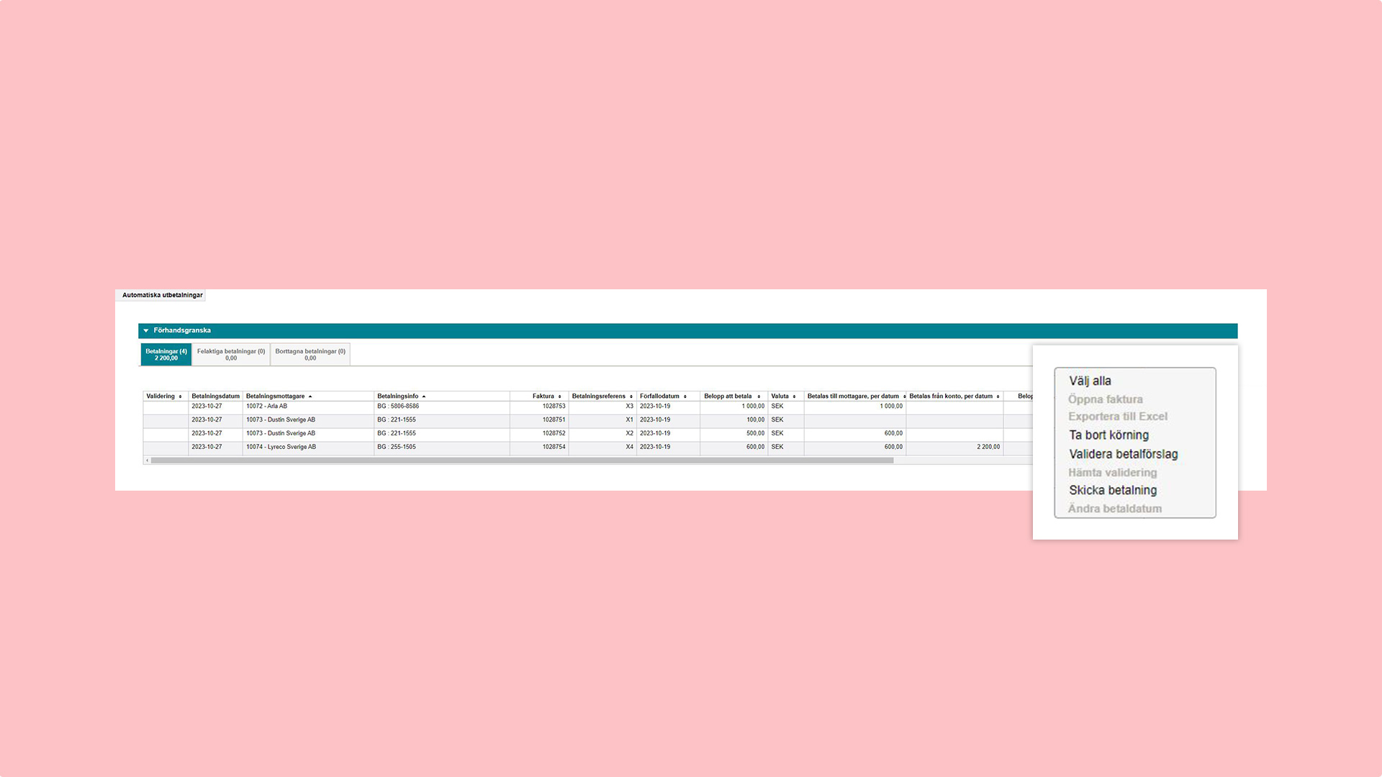Sort by Validering column sort icon

(x=180, y=396)
